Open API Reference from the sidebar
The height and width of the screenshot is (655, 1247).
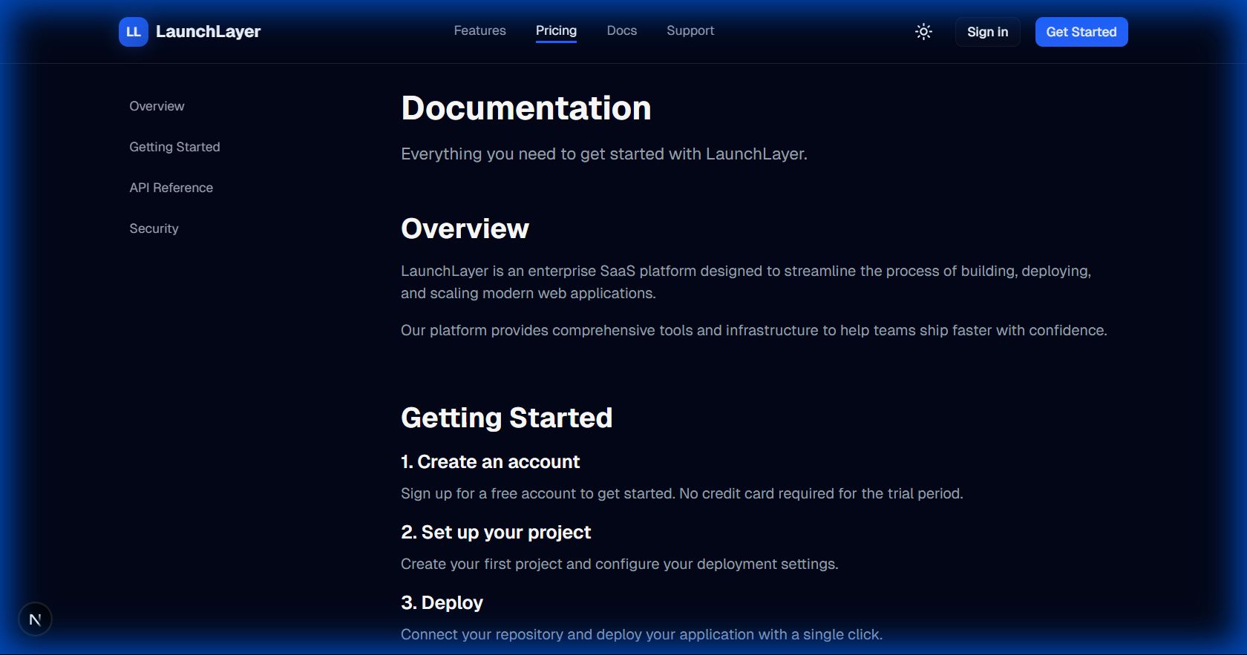click(x=171, y=188)
